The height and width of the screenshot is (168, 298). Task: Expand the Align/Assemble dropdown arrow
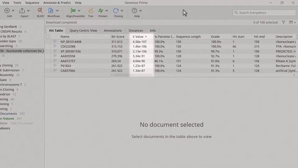click(x=79, y=11)
